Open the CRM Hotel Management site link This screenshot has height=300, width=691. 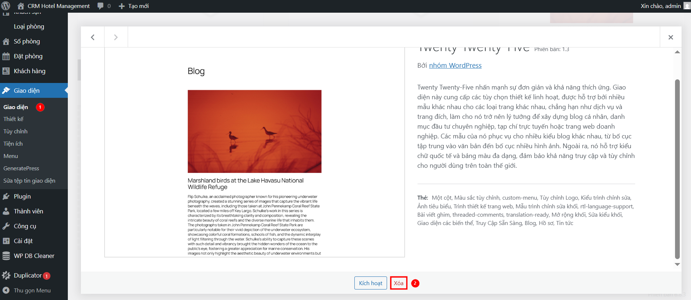pos(58,6)
